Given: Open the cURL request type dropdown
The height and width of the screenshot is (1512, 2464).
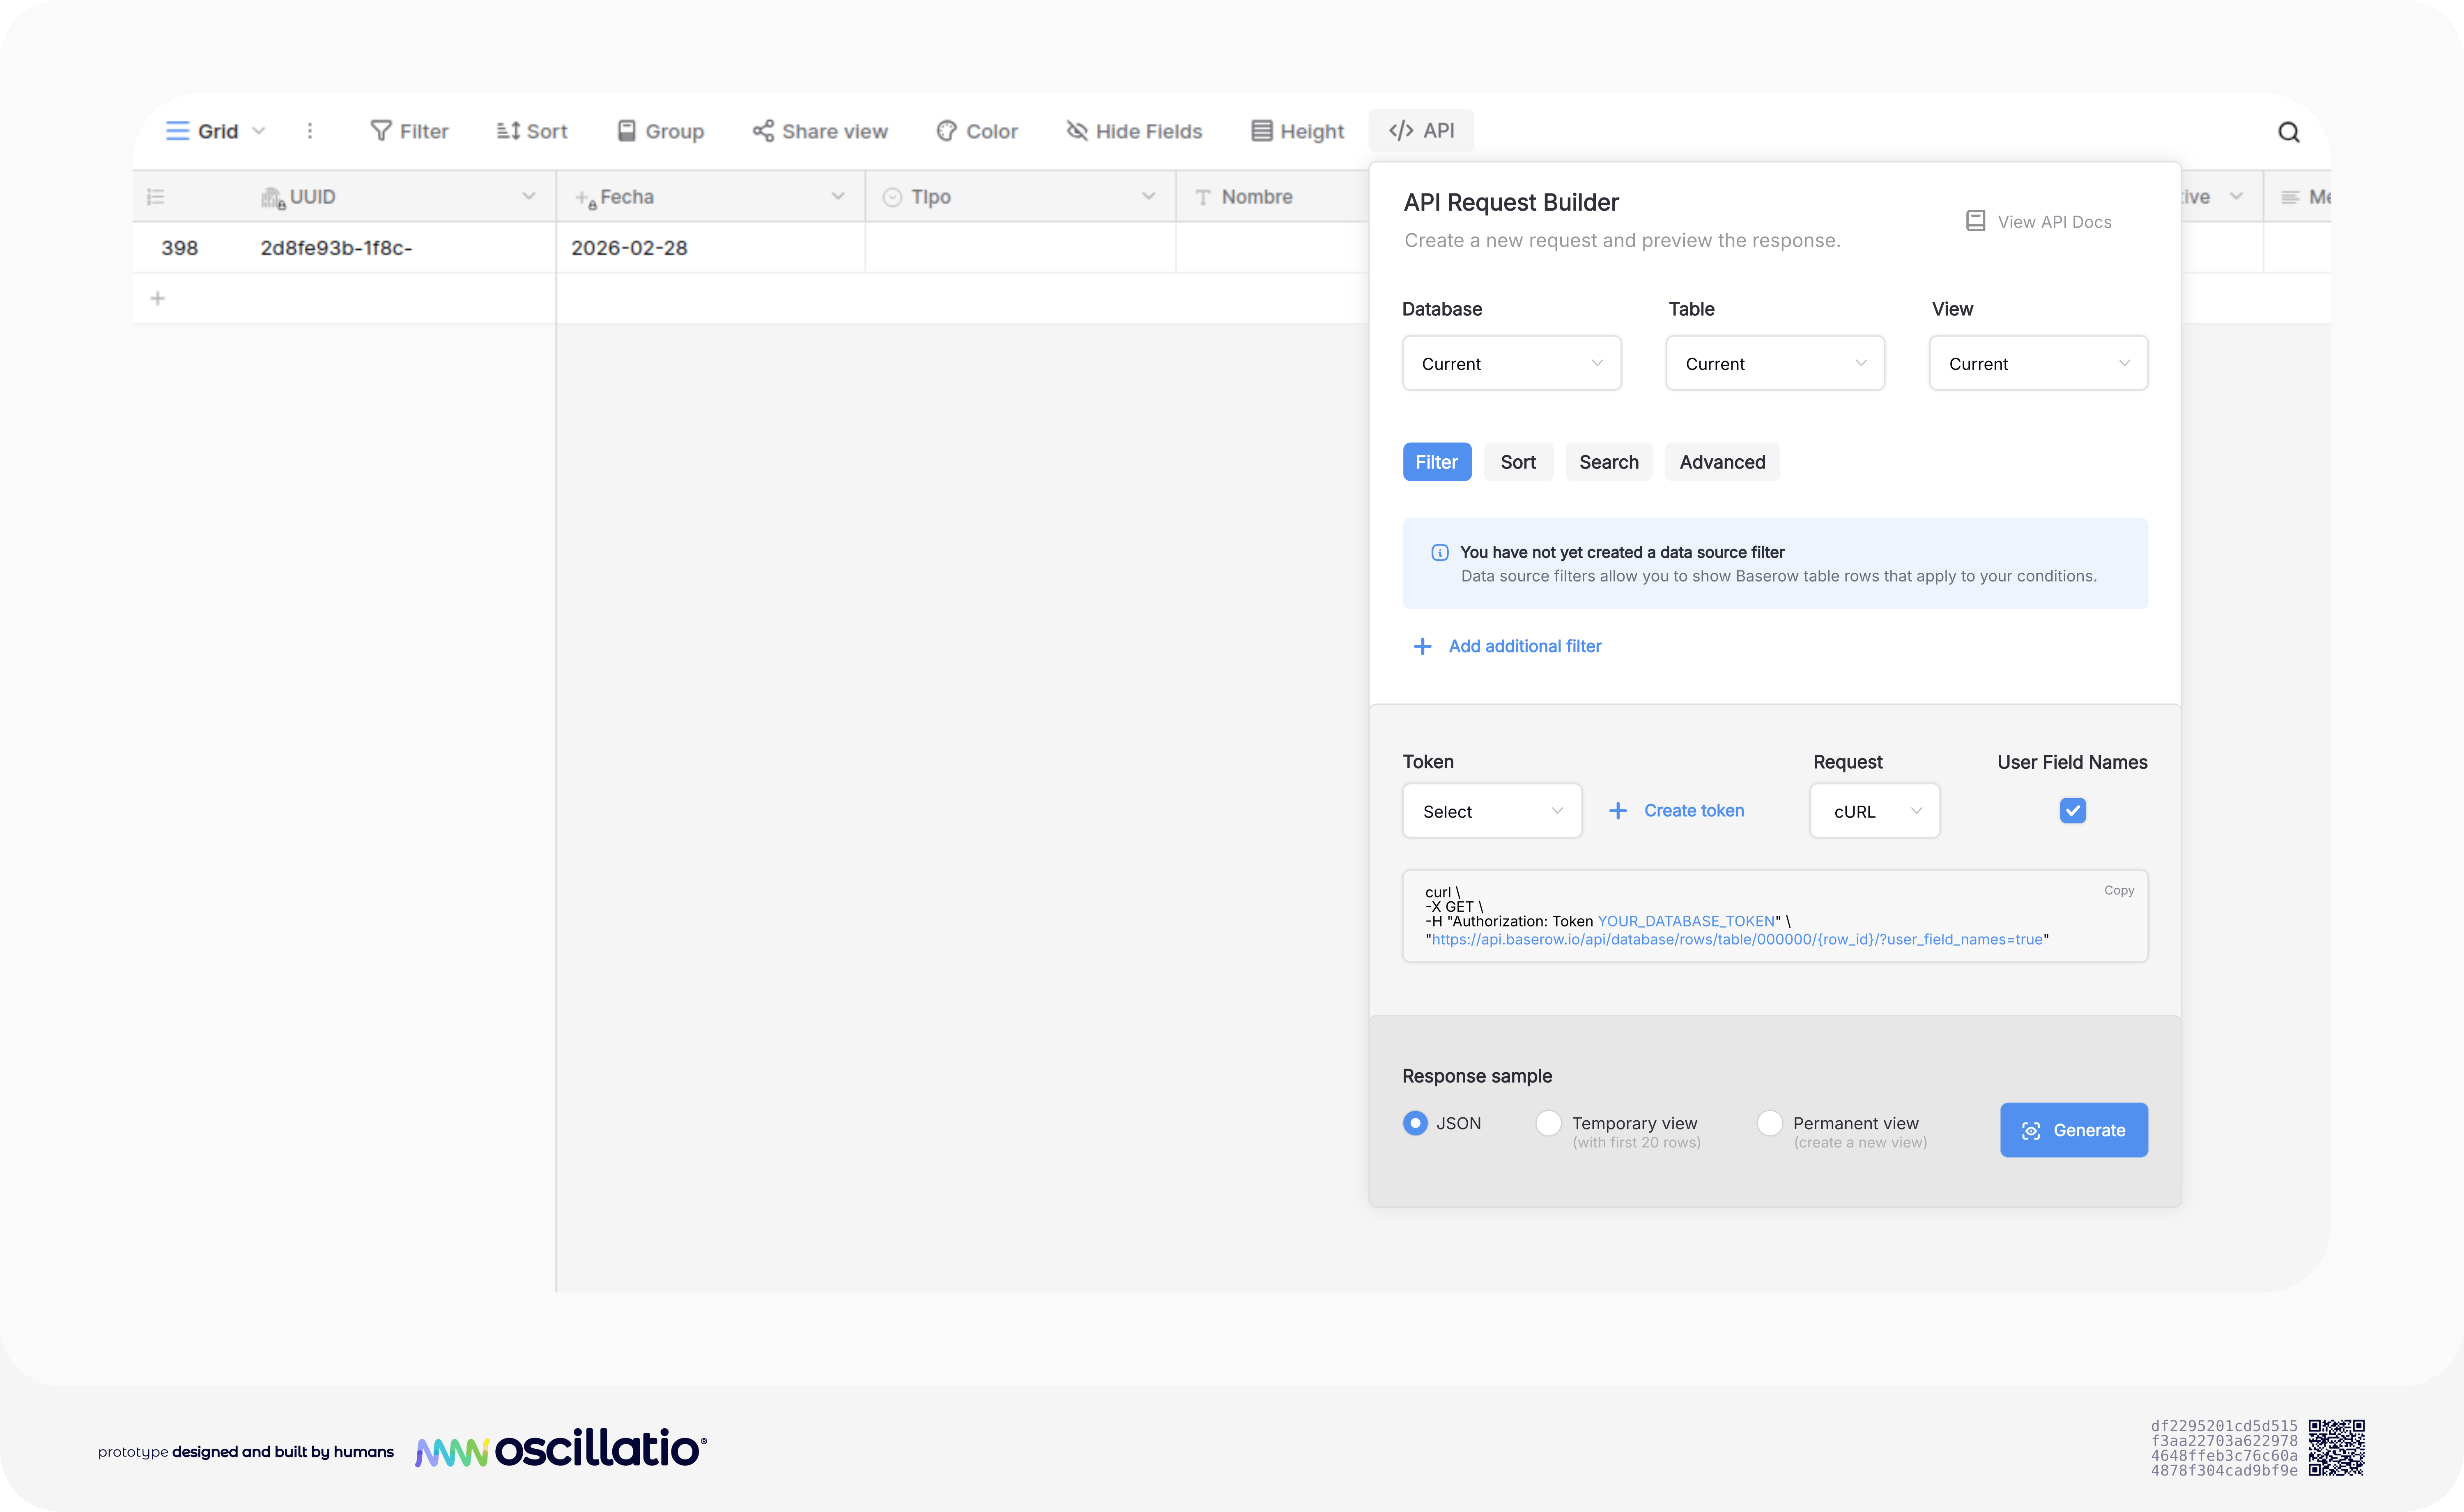Looking at the screenshot, I should tap(1874, 811).
